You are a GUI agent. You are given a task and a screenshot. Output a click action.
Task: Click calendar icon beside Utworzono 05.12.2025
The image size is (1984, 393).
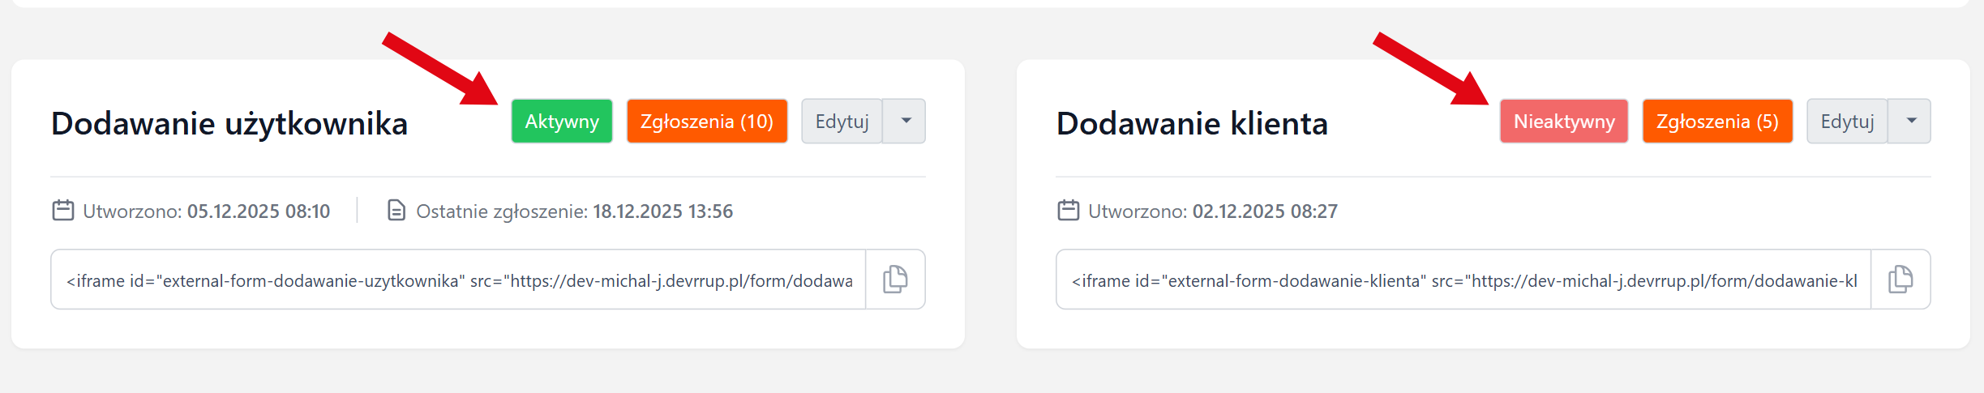coord(63,211)
